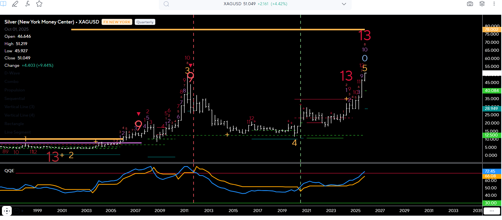Expand the small arrow beside calendar icon
This screenshot has width=502, height=220.
click(x=22, y=211)
